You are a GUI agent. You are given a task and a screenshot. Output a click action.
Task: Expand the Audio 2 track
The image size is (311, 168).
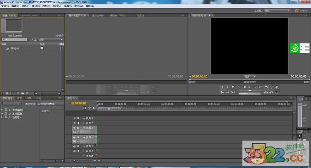(x=84, y=146)
